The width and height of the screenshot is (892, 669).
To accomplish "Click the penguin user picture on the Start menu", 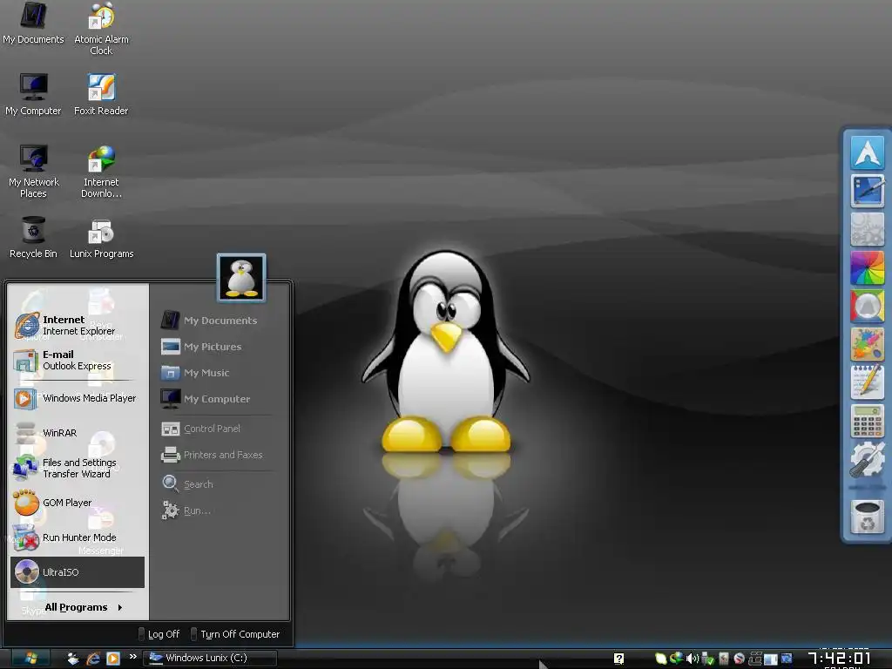I will click(241, 278).
